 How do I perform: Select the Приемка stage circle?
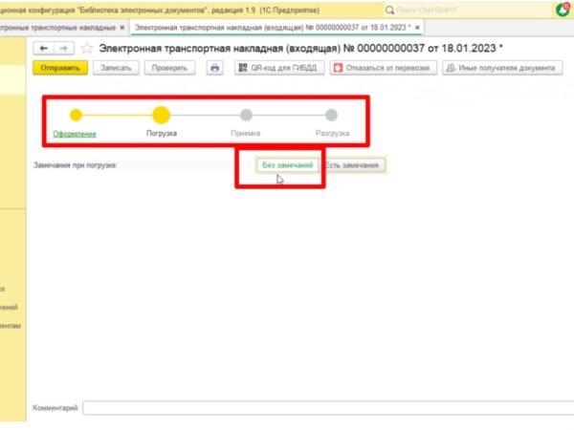pyautogui.click(x=247, y=116)
